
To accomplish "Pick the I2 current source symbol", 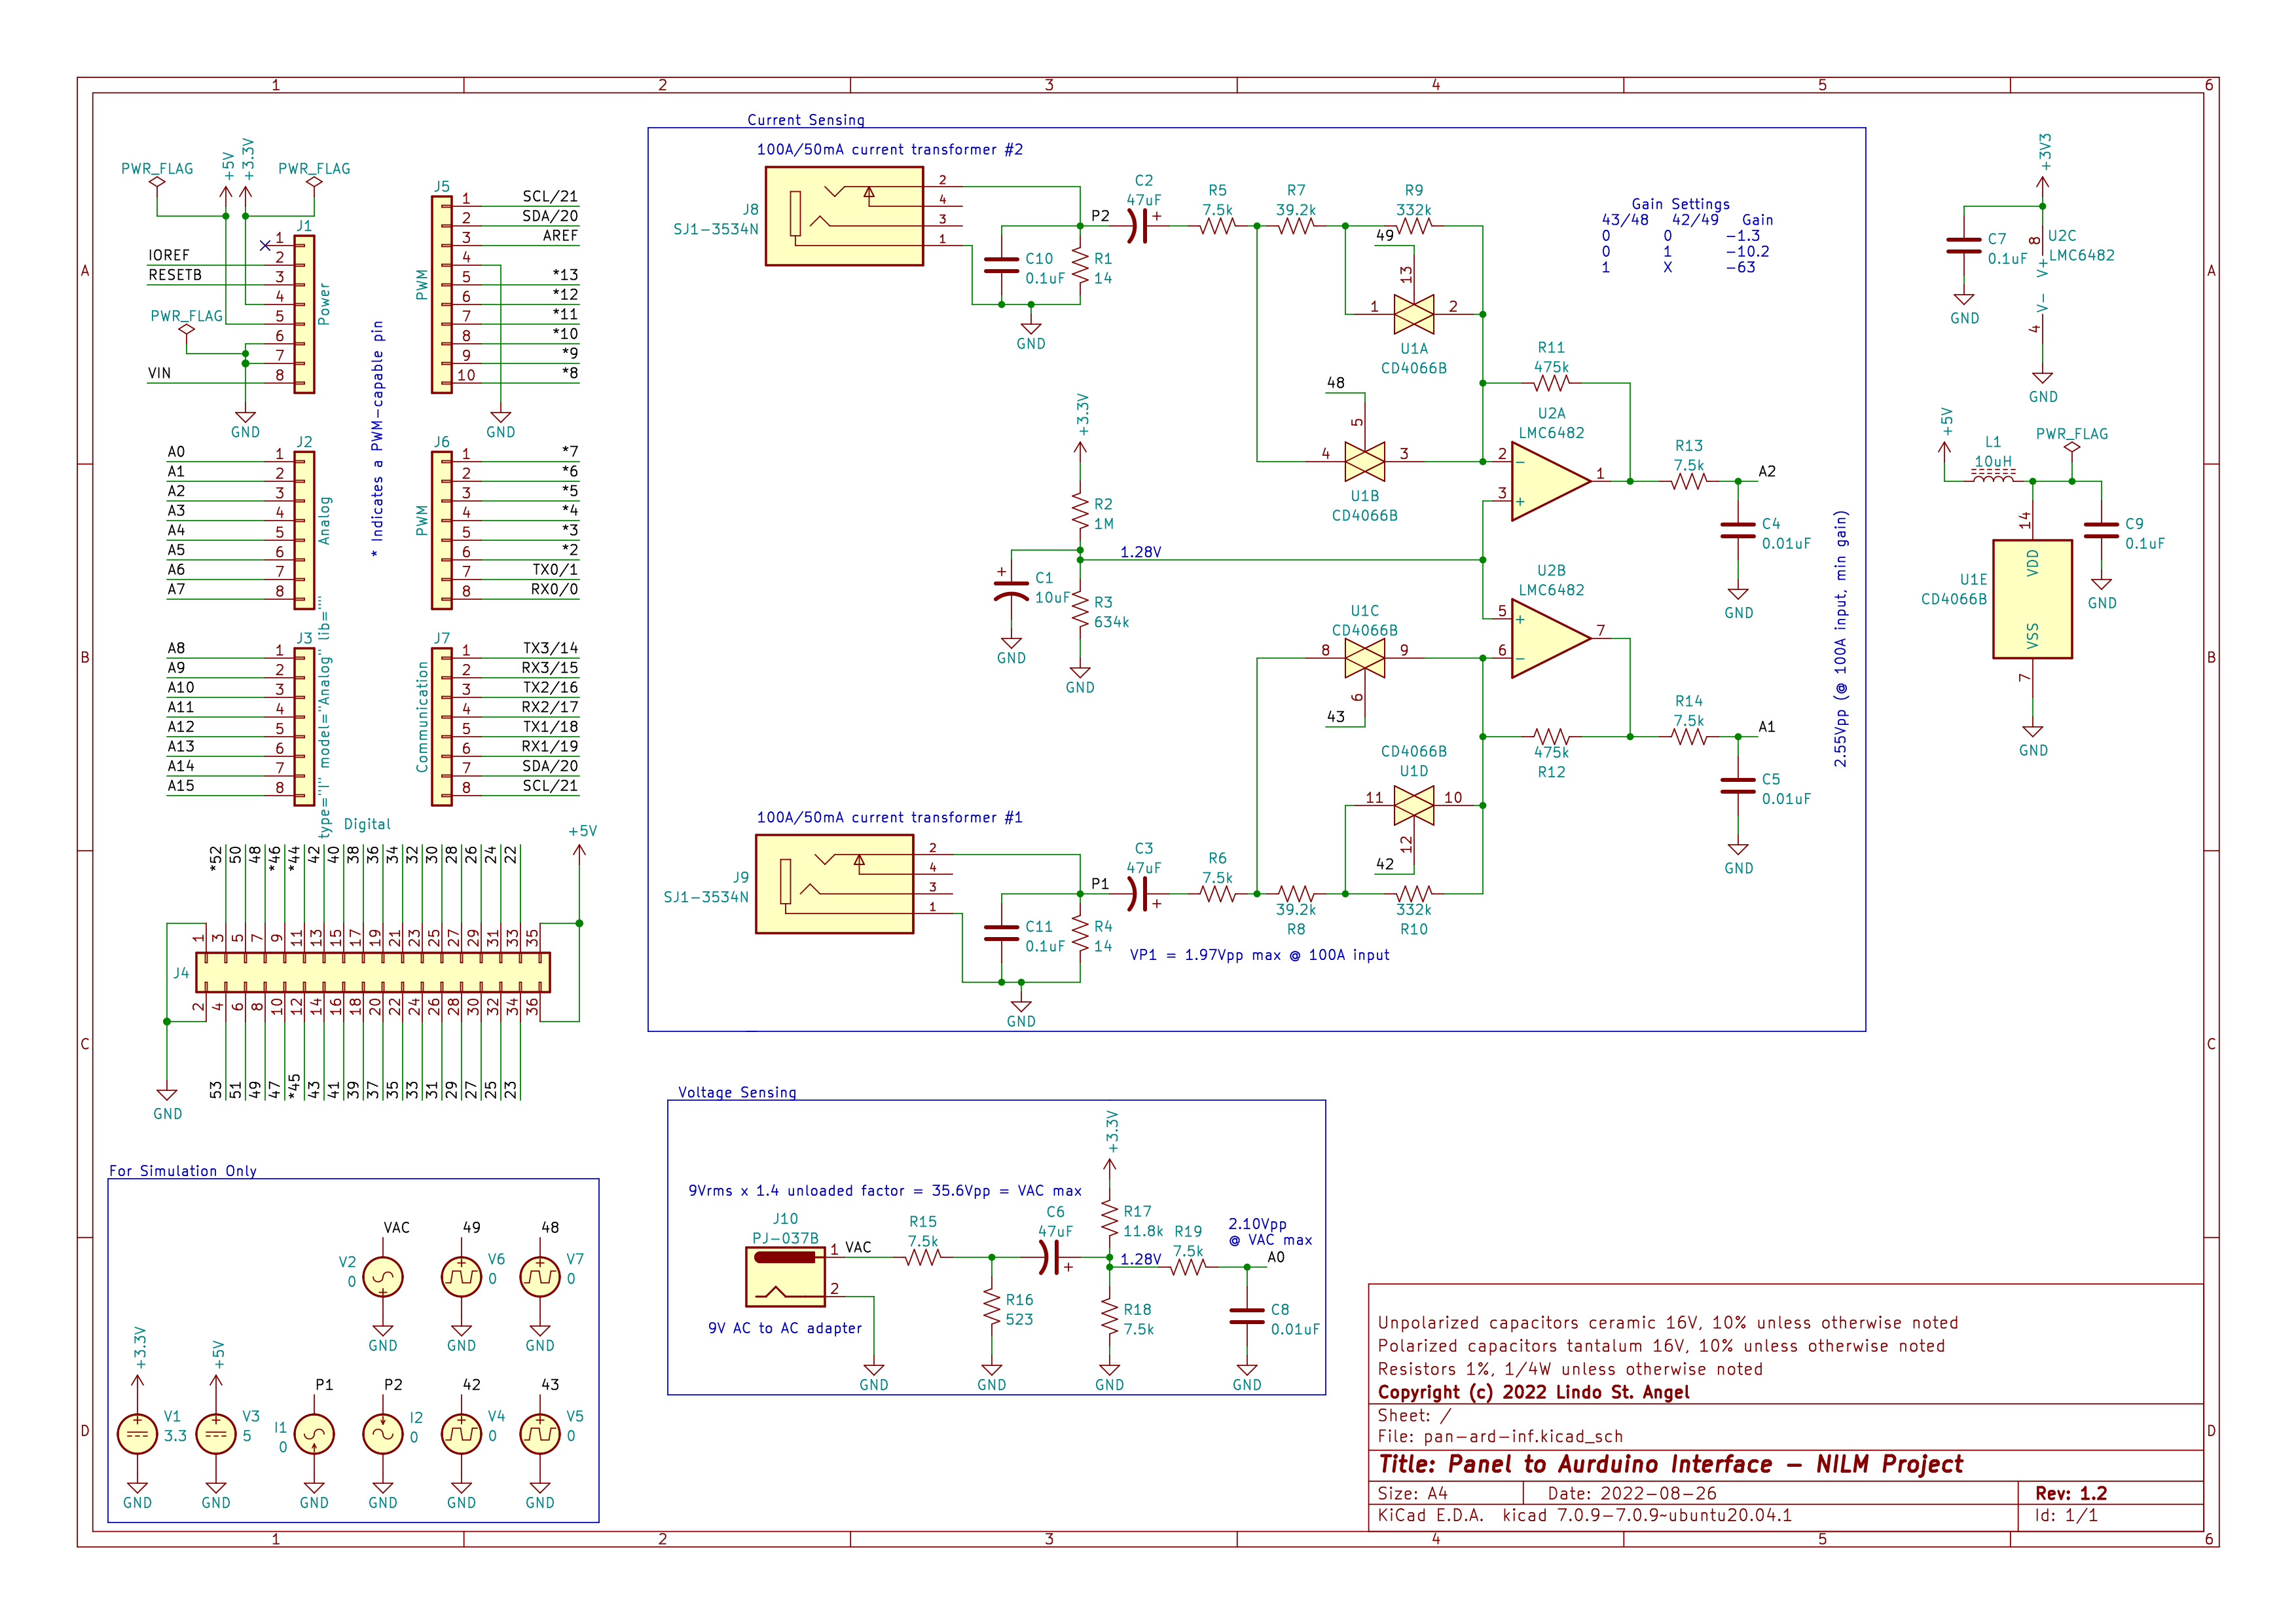I will [x=383, y=1434].
